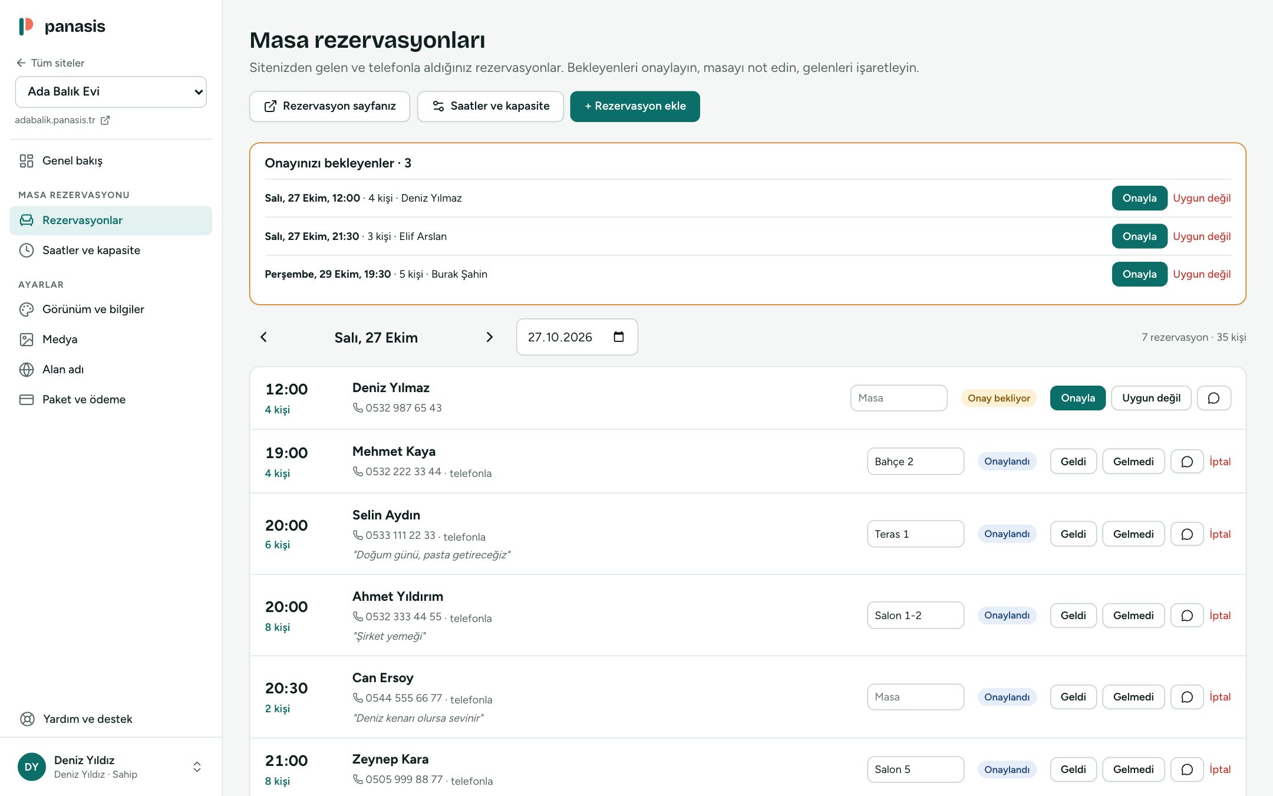Click İptal for Ahmet Yıldırım's reservation
Image resolution: width=1273 pixels, height=796 pixels.
coord(1219,616)
